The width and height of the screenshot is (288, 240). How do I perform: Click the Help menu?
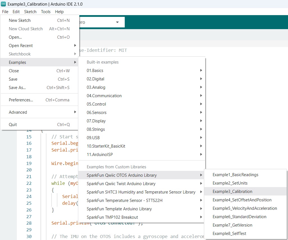[x=59, y=12]
